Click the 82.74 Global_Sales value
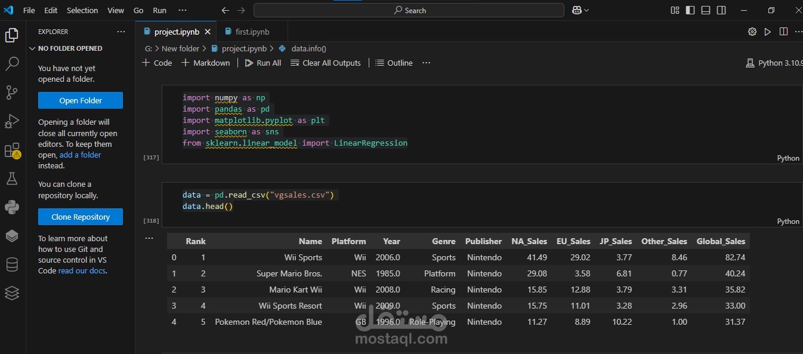 pyautogui.click(x=734, y=257)
